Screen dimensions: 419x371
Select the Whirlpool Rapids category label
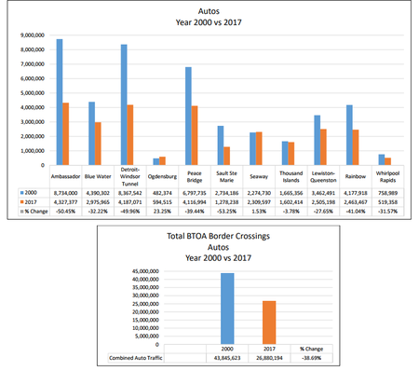(387, 176)
